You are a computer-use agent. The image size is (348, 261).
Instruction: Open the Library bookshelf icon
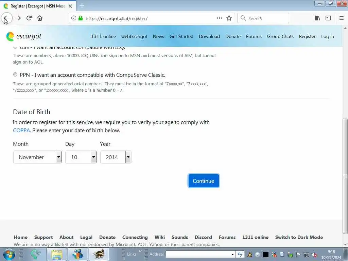[317, 18]
